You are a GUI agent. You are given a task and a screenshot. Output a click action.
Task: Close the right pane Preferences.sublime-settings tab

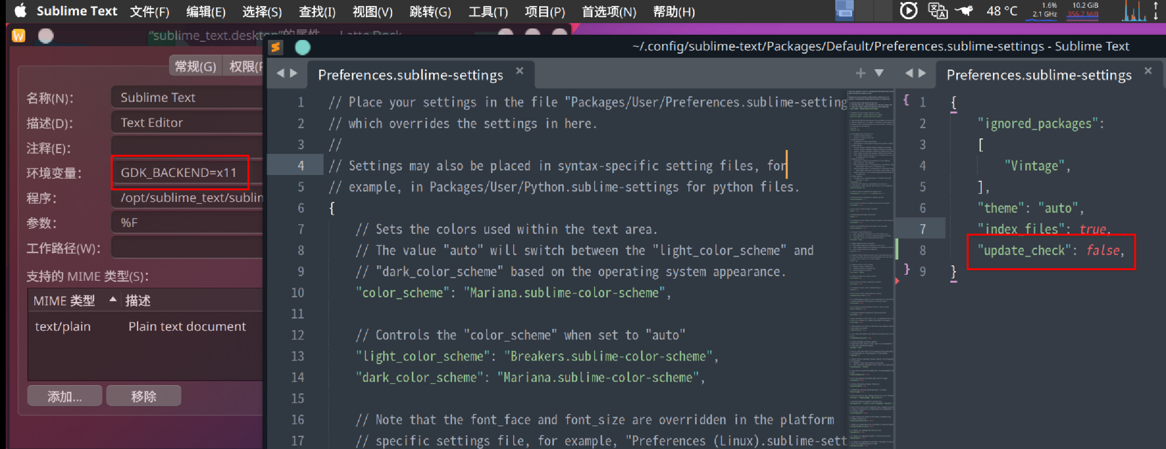click(x=1148, y=71)
